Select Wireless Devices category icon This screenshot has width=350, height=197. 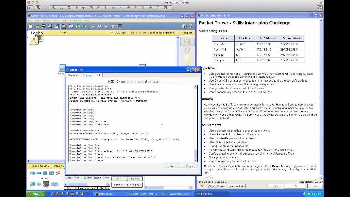pos(51,173)
